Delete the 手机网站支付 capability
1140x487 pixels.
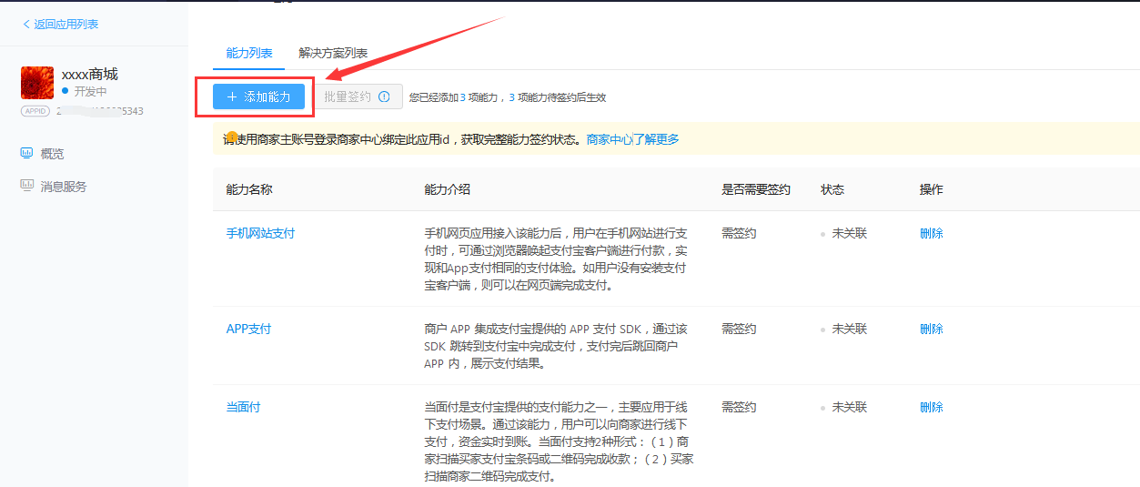[931, 233]
